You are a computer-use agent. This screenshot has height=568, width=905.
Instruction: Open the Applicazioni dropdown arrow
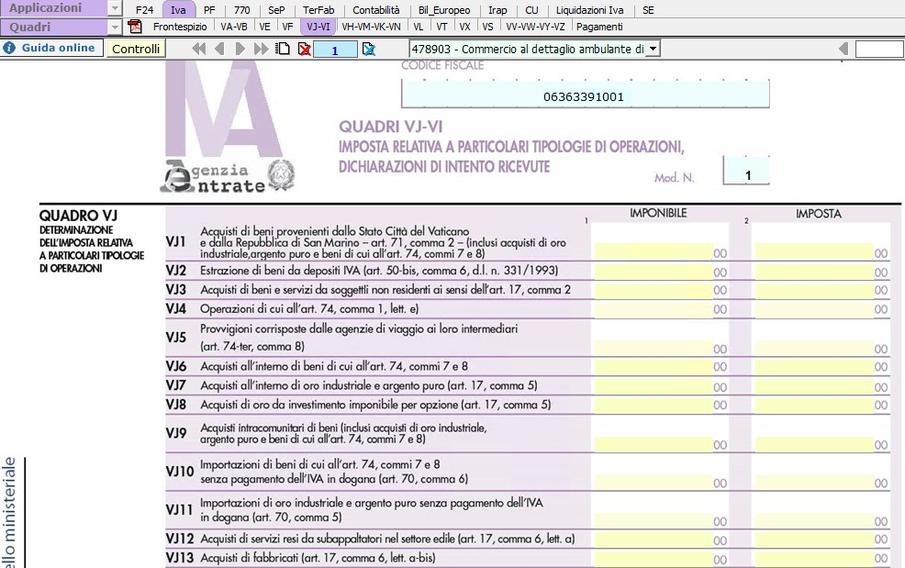[115, 8]
